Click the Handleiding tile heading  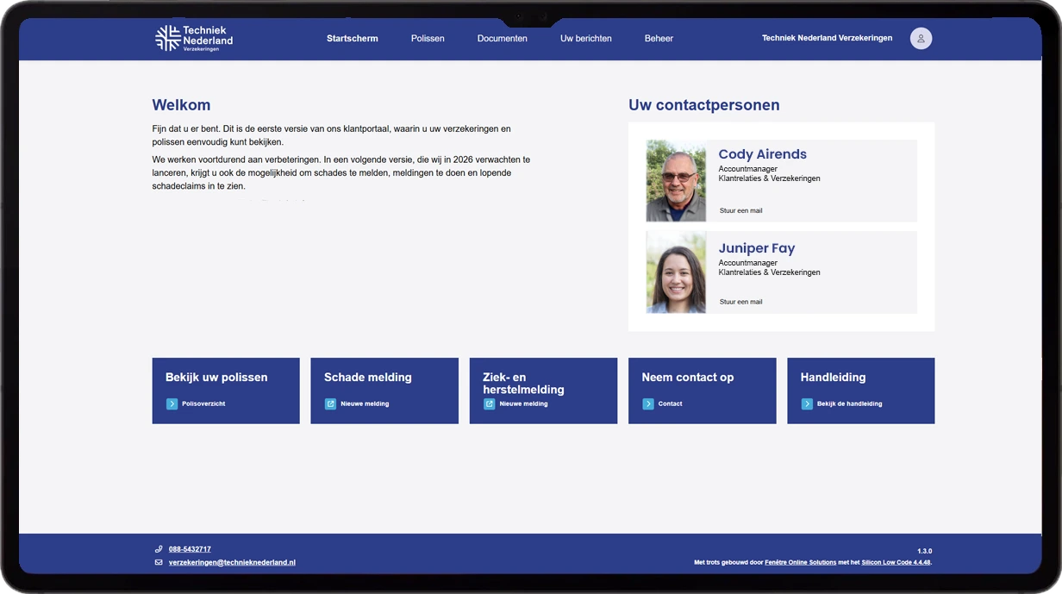pos(833,377)
